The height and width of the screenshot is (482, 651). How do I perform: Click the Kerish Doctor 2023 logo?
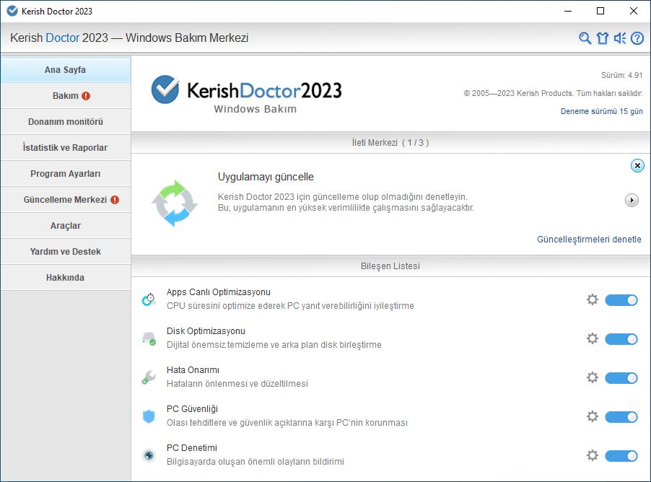point(246,94)
